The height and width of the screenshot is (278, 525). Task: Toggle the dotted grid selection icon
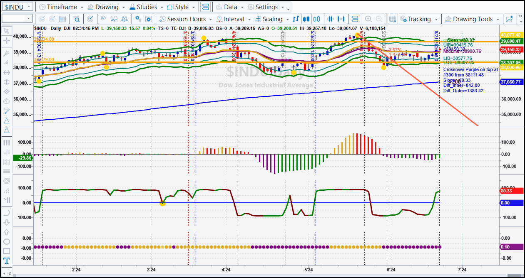(393, 19)
